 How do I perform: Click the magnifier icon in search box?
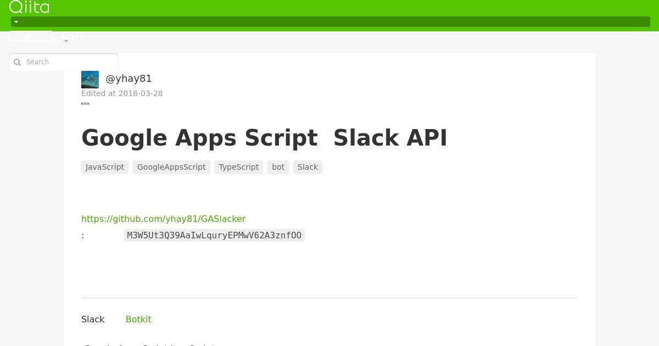(x=17, y=62)
